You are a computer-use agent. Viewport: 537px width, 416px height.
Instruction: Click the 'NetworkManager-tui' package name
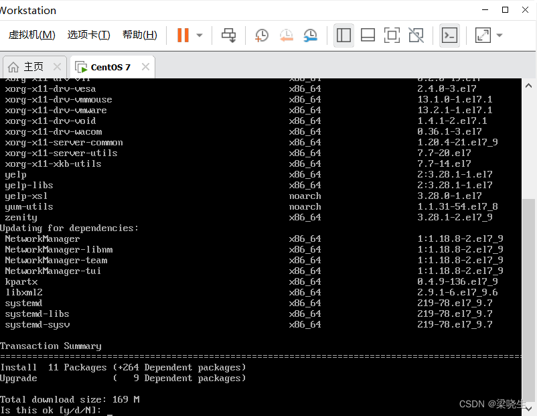click(x=53, y=271)
